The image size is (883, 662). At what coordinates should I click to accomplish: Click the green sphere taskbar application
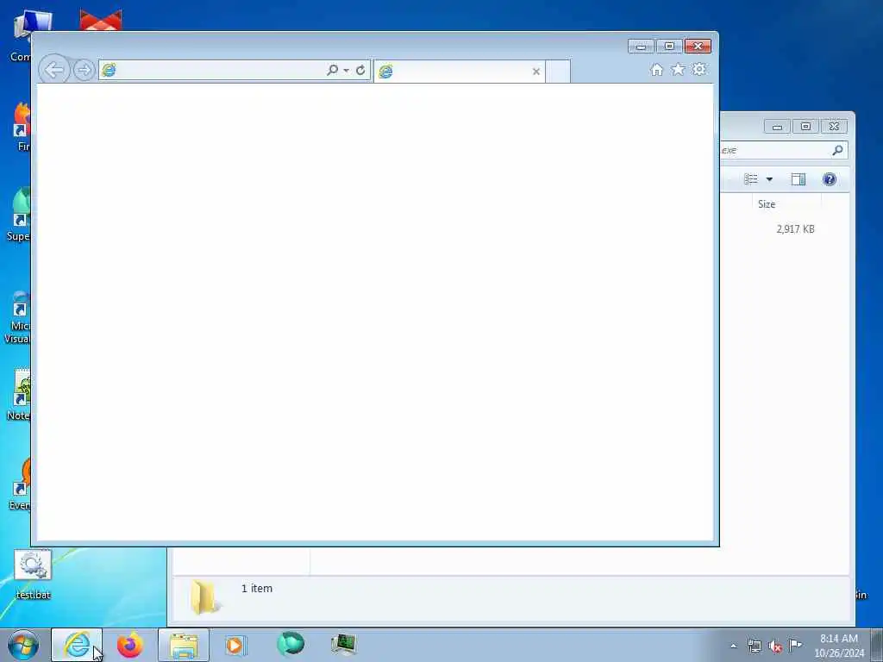pos(291,645)
